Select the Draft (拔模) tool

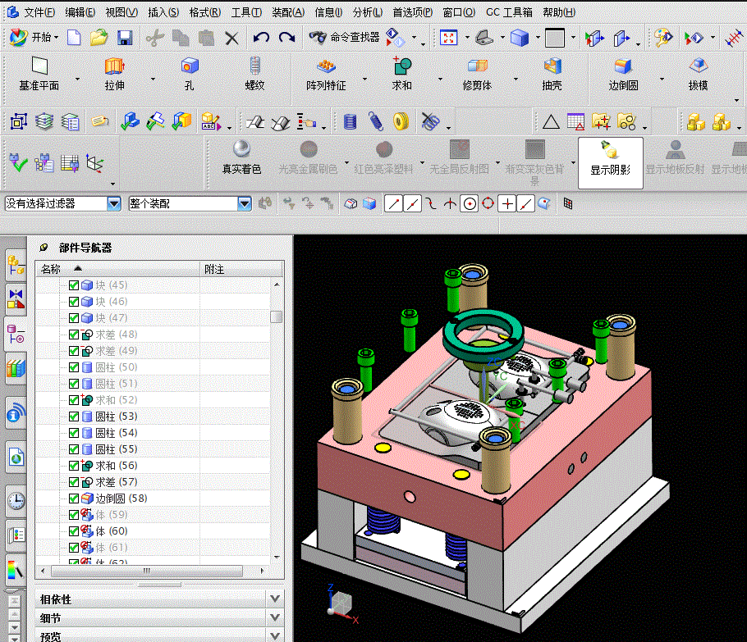pyautogui.click(x=698, y=74)
